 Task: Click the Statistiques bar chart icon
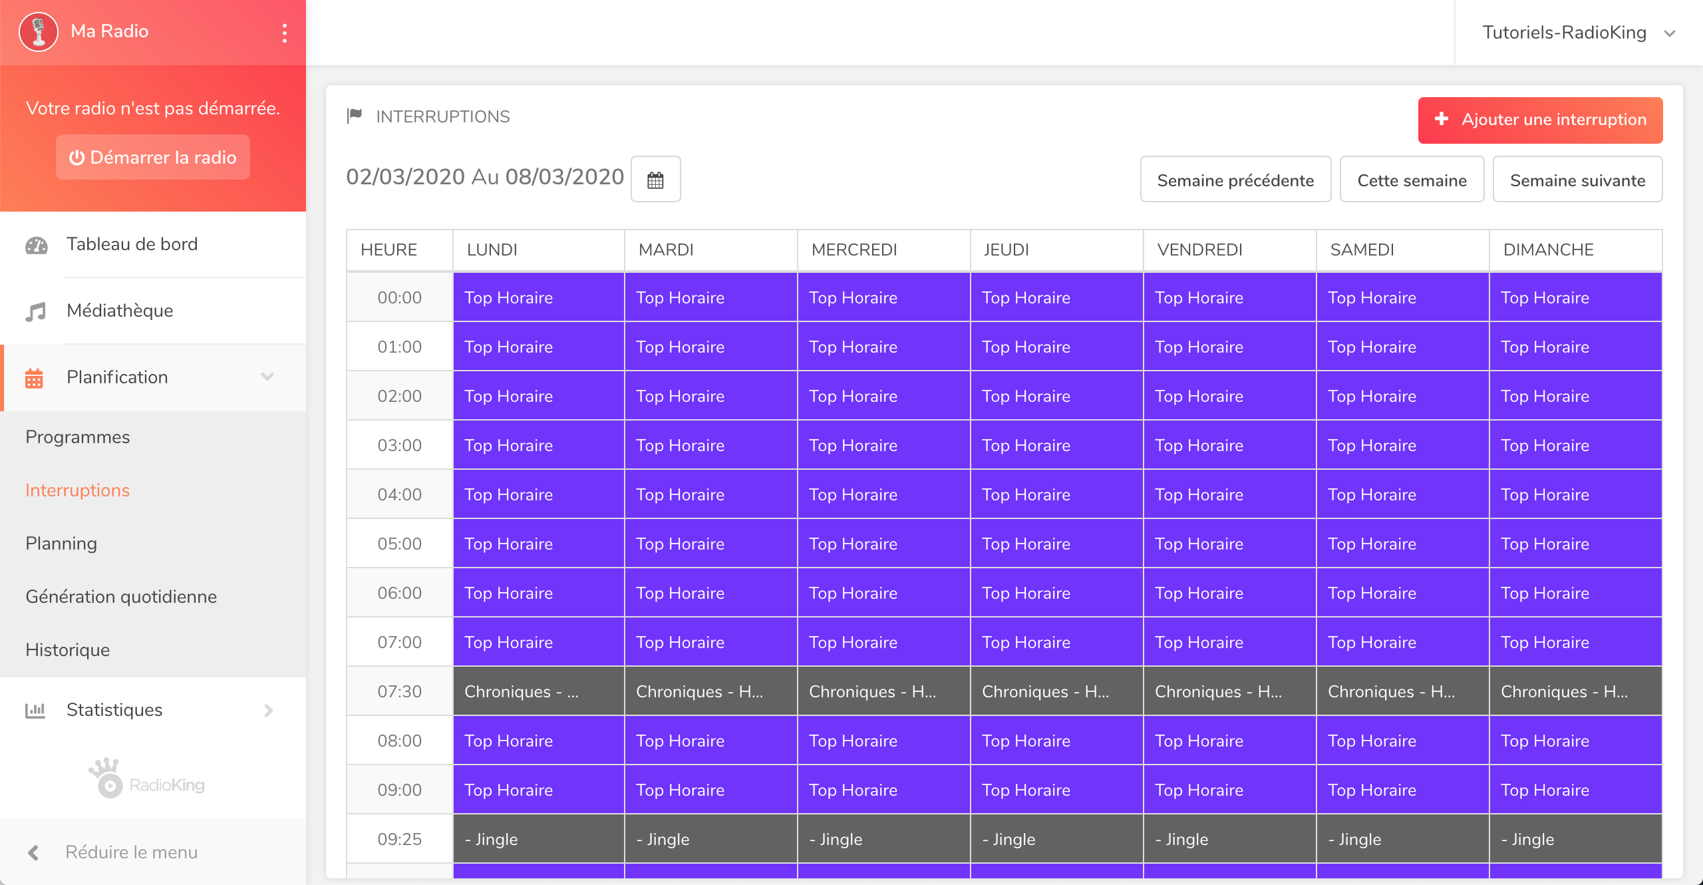(x=35, y=711)
